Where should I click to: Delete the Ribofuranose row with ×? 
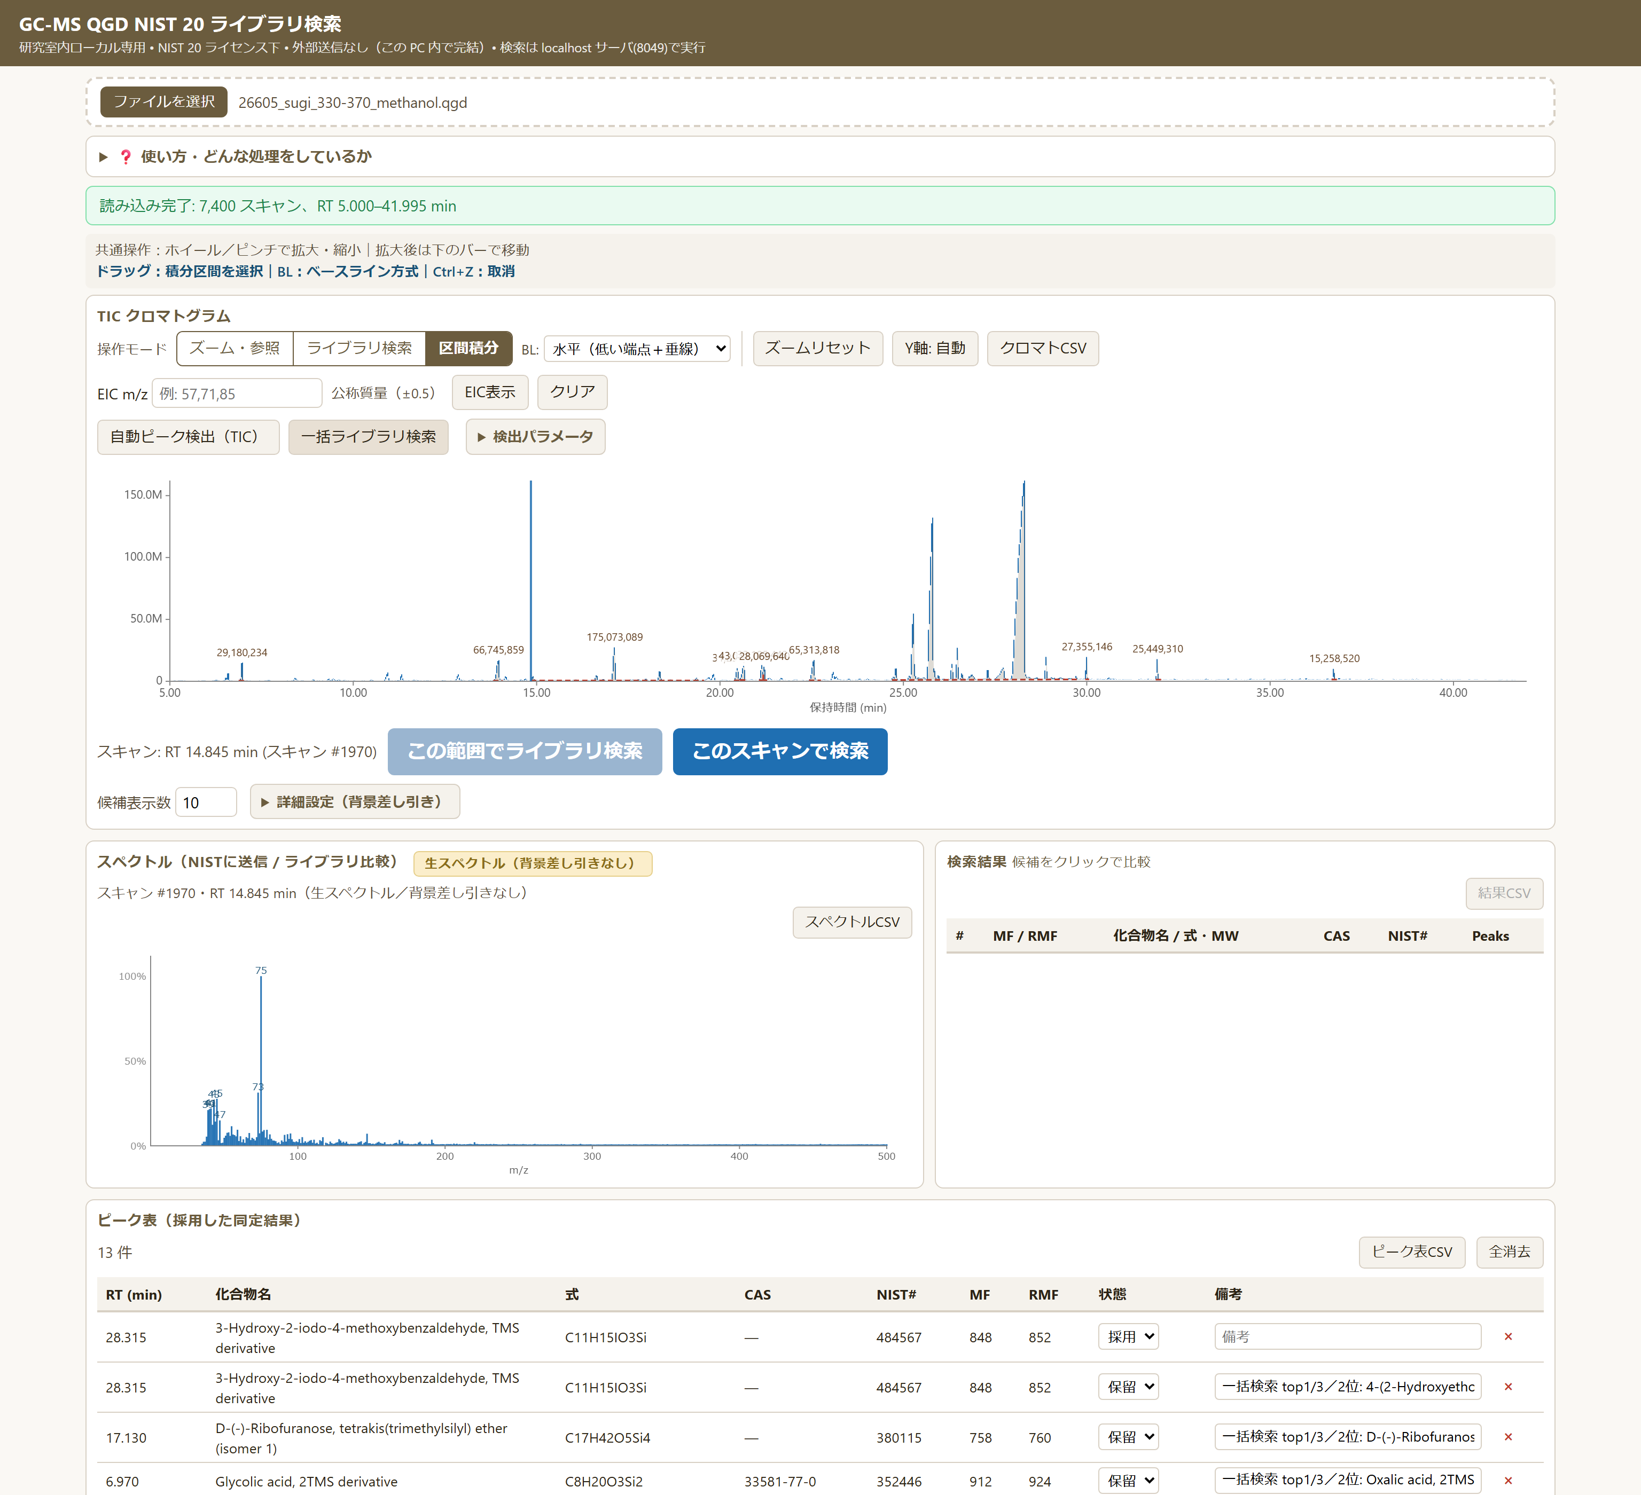pyautogui.click(x=1509, y=1437)
